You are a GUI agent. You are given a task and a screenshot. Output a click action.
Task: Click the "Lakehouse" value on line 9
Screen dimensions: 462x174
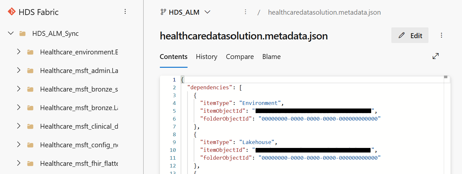click(258, 142)
